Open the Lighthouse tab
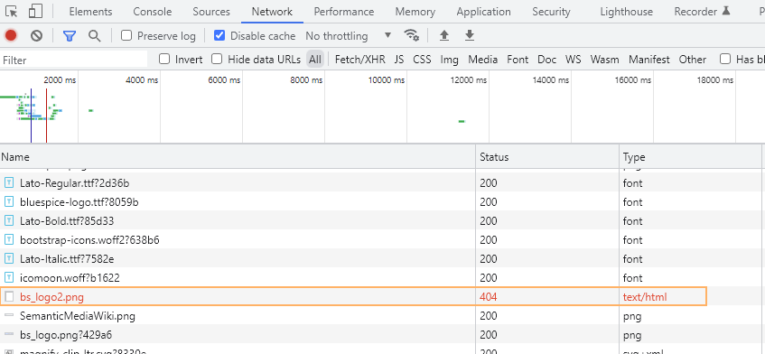Image resolution: width=765 pixels, height=354 pixels. [x=626, y=11]
